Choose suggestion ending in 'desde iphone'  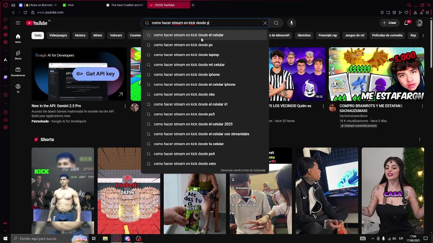pyautogui.click(x=205, y=75)
